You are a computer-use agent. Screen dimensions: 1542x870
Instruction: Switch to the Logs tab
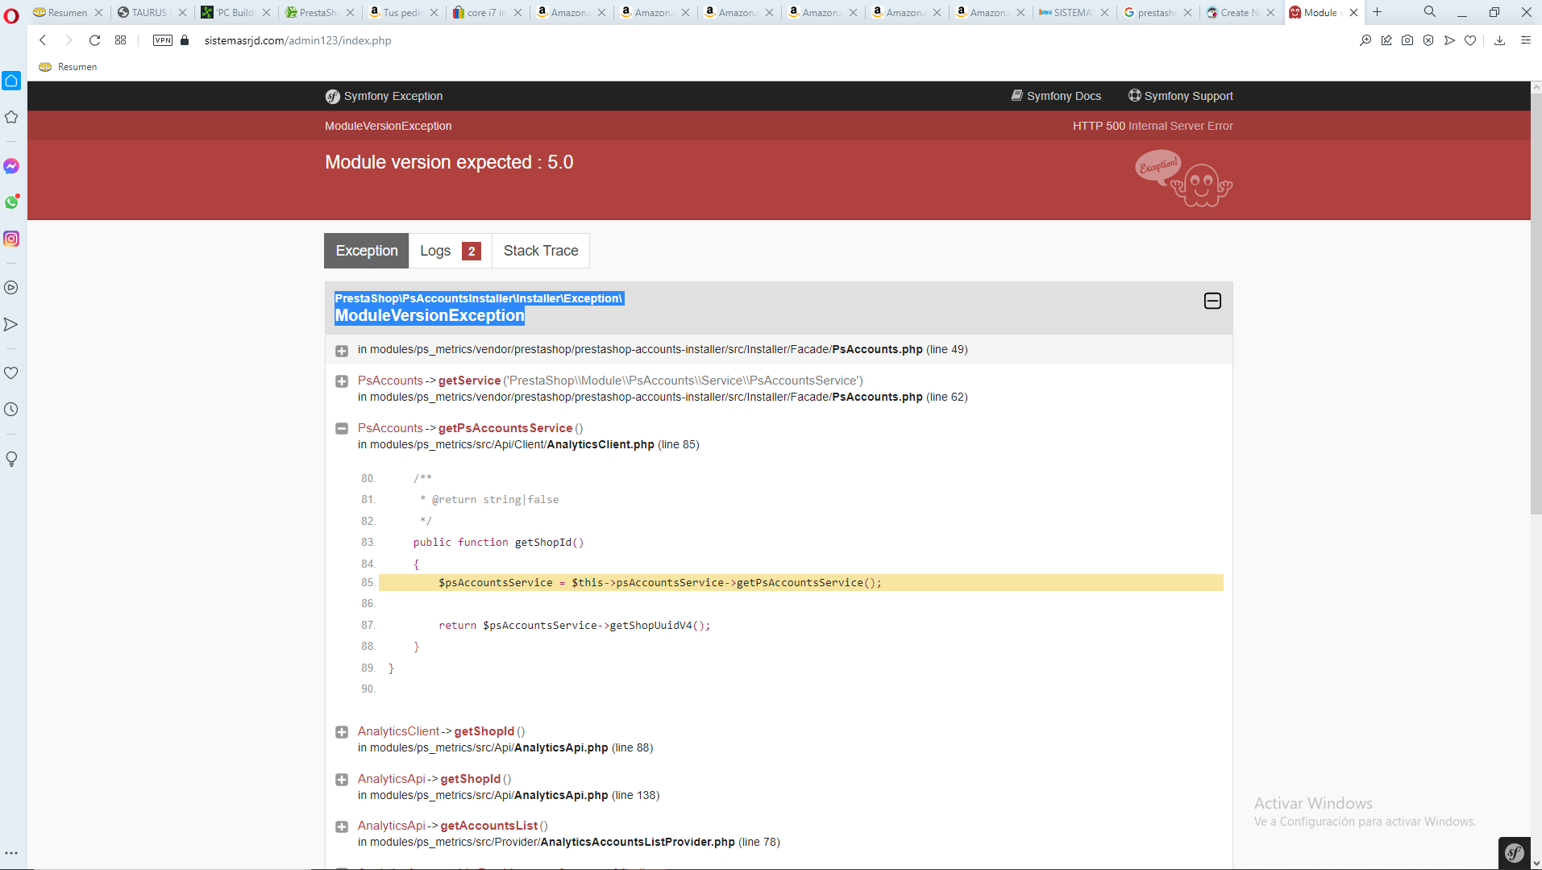pos(450,251)
